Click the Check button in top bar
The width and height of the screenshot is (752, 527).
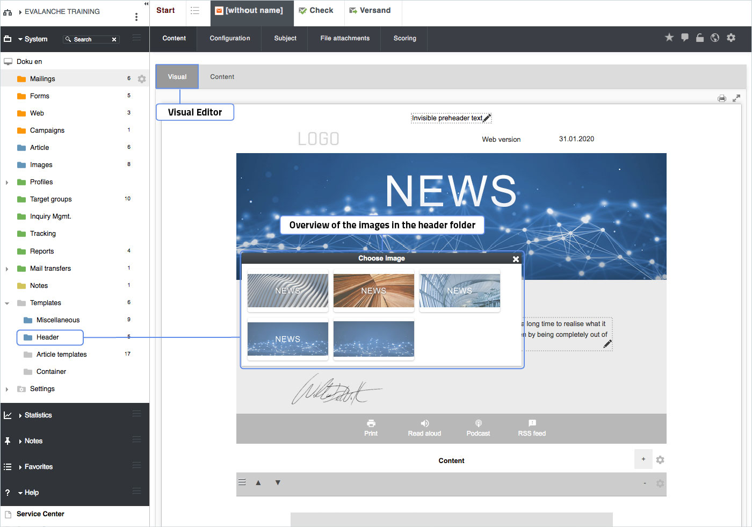coord(316,11)
